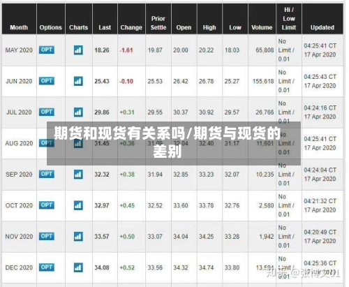
Task: Click the change value -1.61
Action: (x=126, y=50)
